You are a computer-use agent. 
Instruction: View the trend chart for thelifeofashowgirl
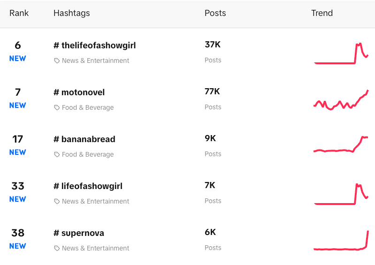point(341,53)
